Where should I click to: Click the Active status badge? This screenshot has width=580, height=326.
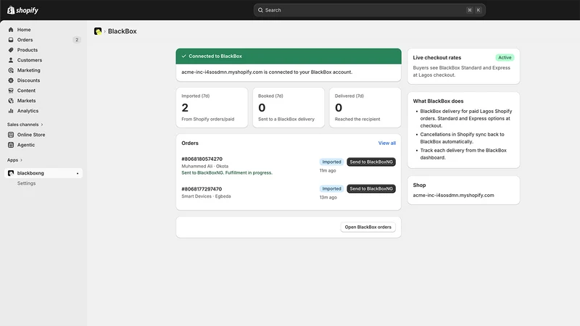[x=505, y=58]
